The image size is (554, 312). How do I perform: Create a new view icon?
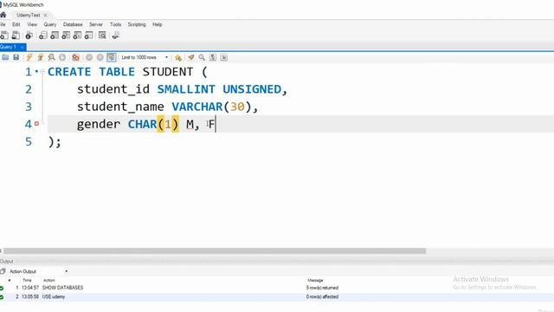66,36
